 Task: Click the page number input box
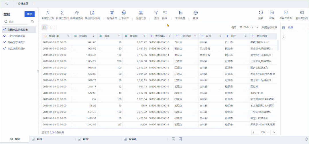[x=255, y=132]
